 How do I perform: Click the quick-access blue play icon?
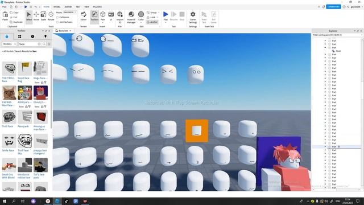click(x=26, y=7)
